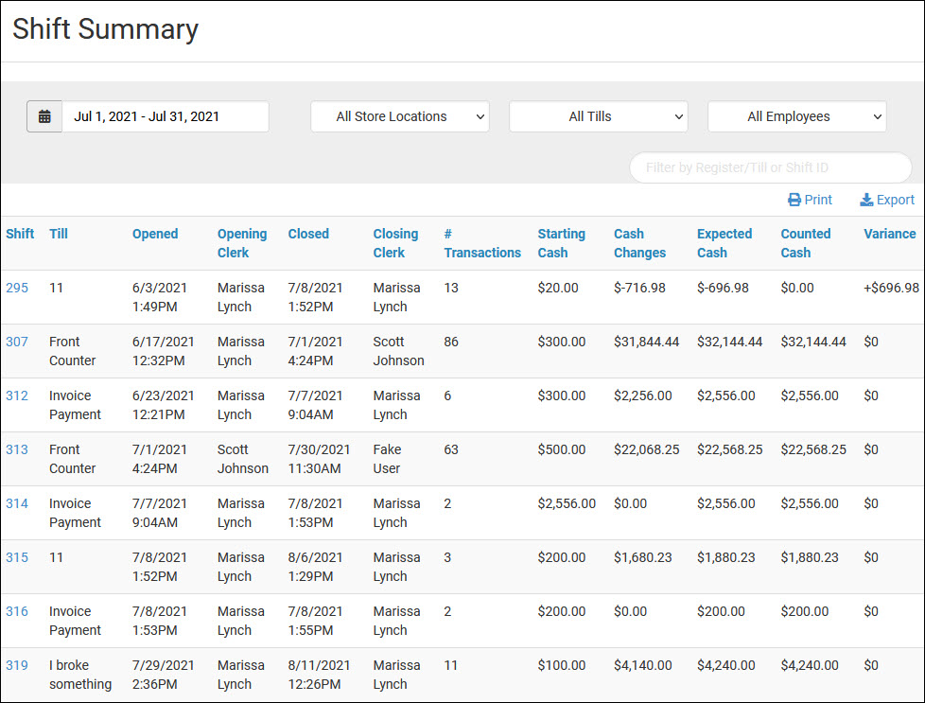Open the All Store Locations dropdown
Screen dimensions: 925x703
399,116
